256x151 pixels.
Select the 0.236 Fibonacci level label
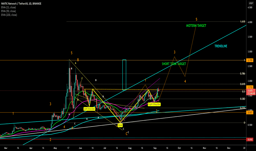pos(243,108)
